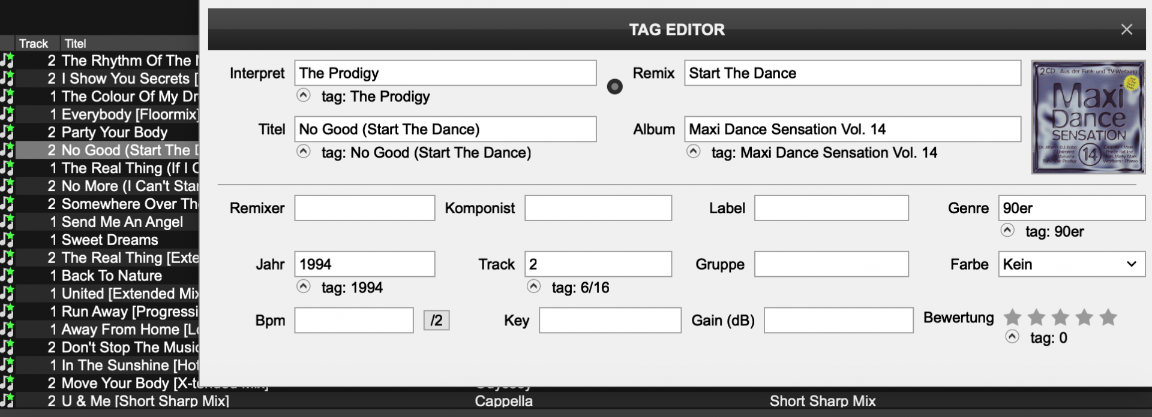
Task: Click the music note icon beside "Sweet Dreams"
Action: tap(8, 240)
